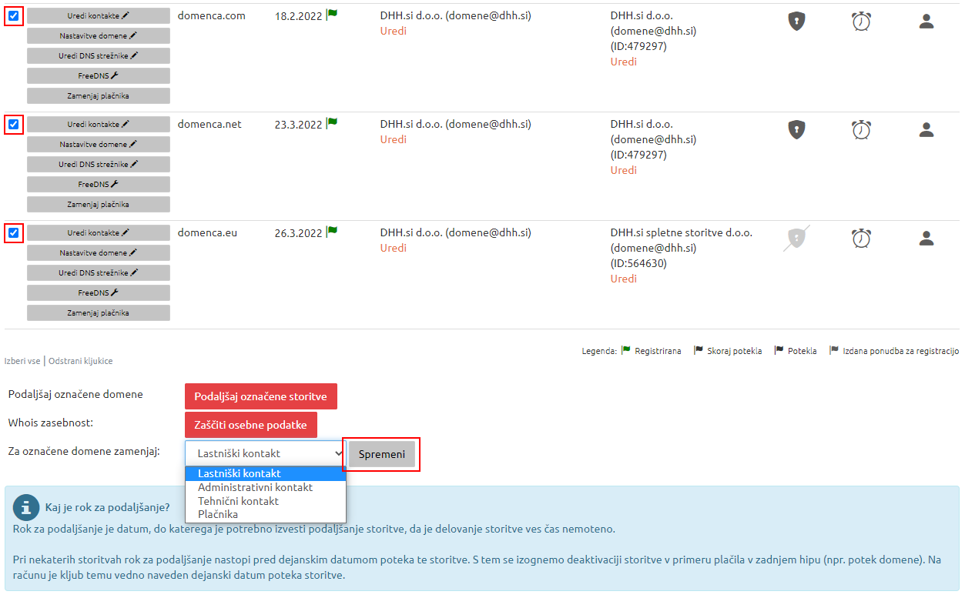Click the green flag next to 26.3.2022
Image resolution: width=965 pixels, height=598 pixels.
click(332, 231)
